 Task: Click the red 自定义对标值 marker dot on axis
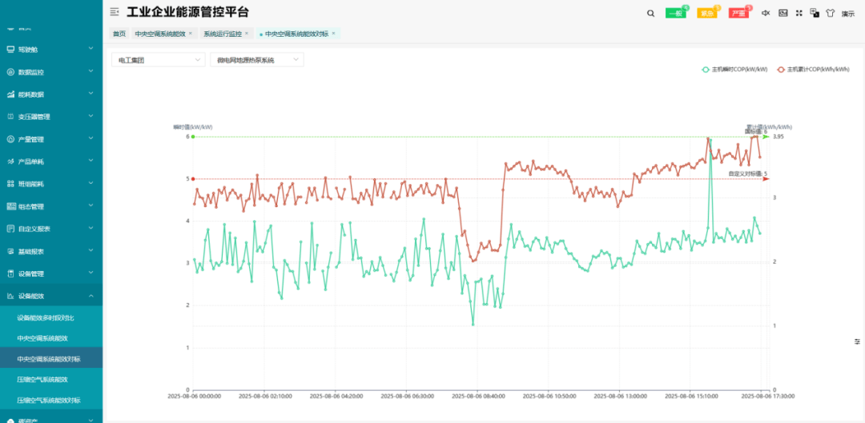[193, 178]
